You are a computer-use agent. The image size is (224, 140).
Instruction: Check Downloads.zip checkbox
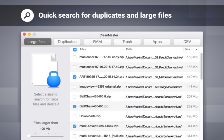point(74,116)
